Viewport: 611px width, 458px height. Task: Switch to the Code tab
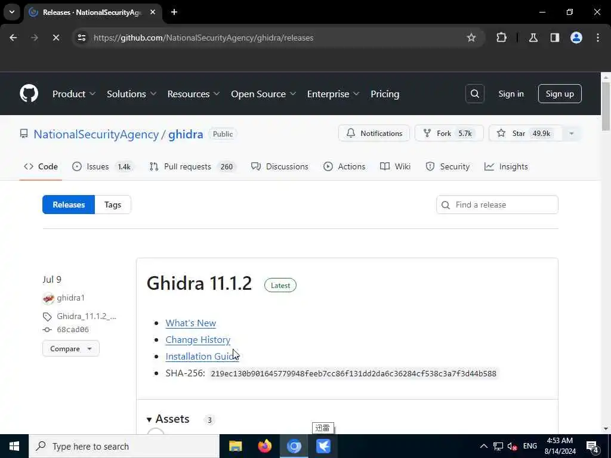[x=41, y=167]
